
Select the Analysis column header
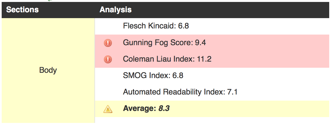[116, 9]
